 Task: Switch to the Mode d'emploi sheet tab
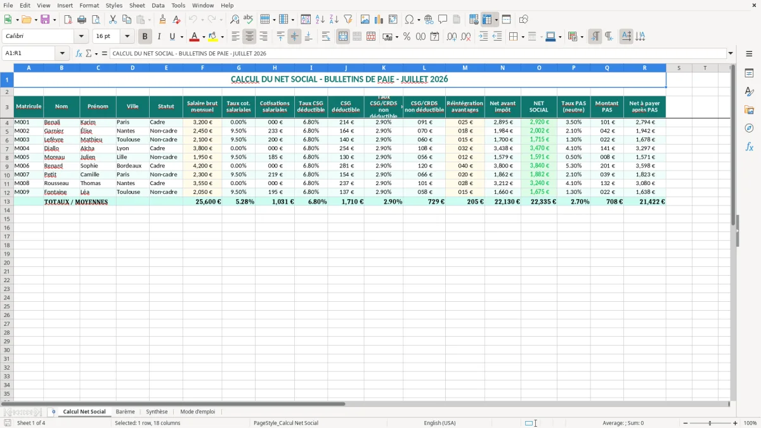197,412
